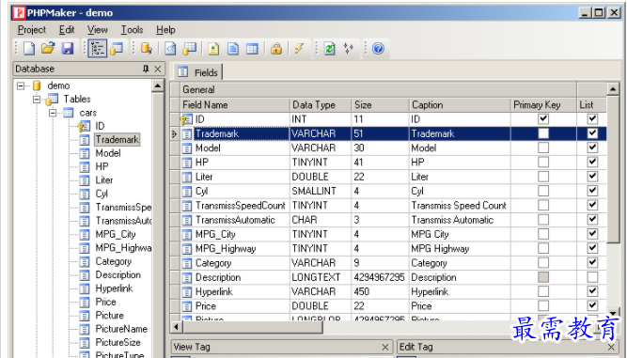Open a project with the folder icon

pos(48,48)
